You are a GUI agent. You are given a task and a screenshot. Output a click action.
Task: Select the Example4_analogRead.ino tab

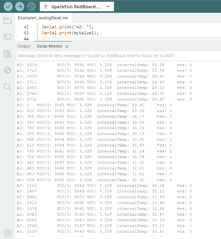click(43, 18)
